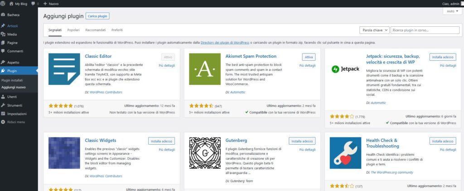Screen dimensions: 464x191
Task: Install Classic Widgets plugin
Action: coord(162,141)
